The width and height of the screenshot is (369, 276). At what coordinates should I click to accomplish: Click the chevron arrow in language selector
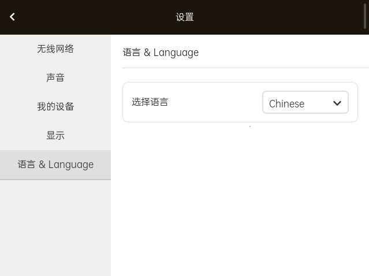337,103
